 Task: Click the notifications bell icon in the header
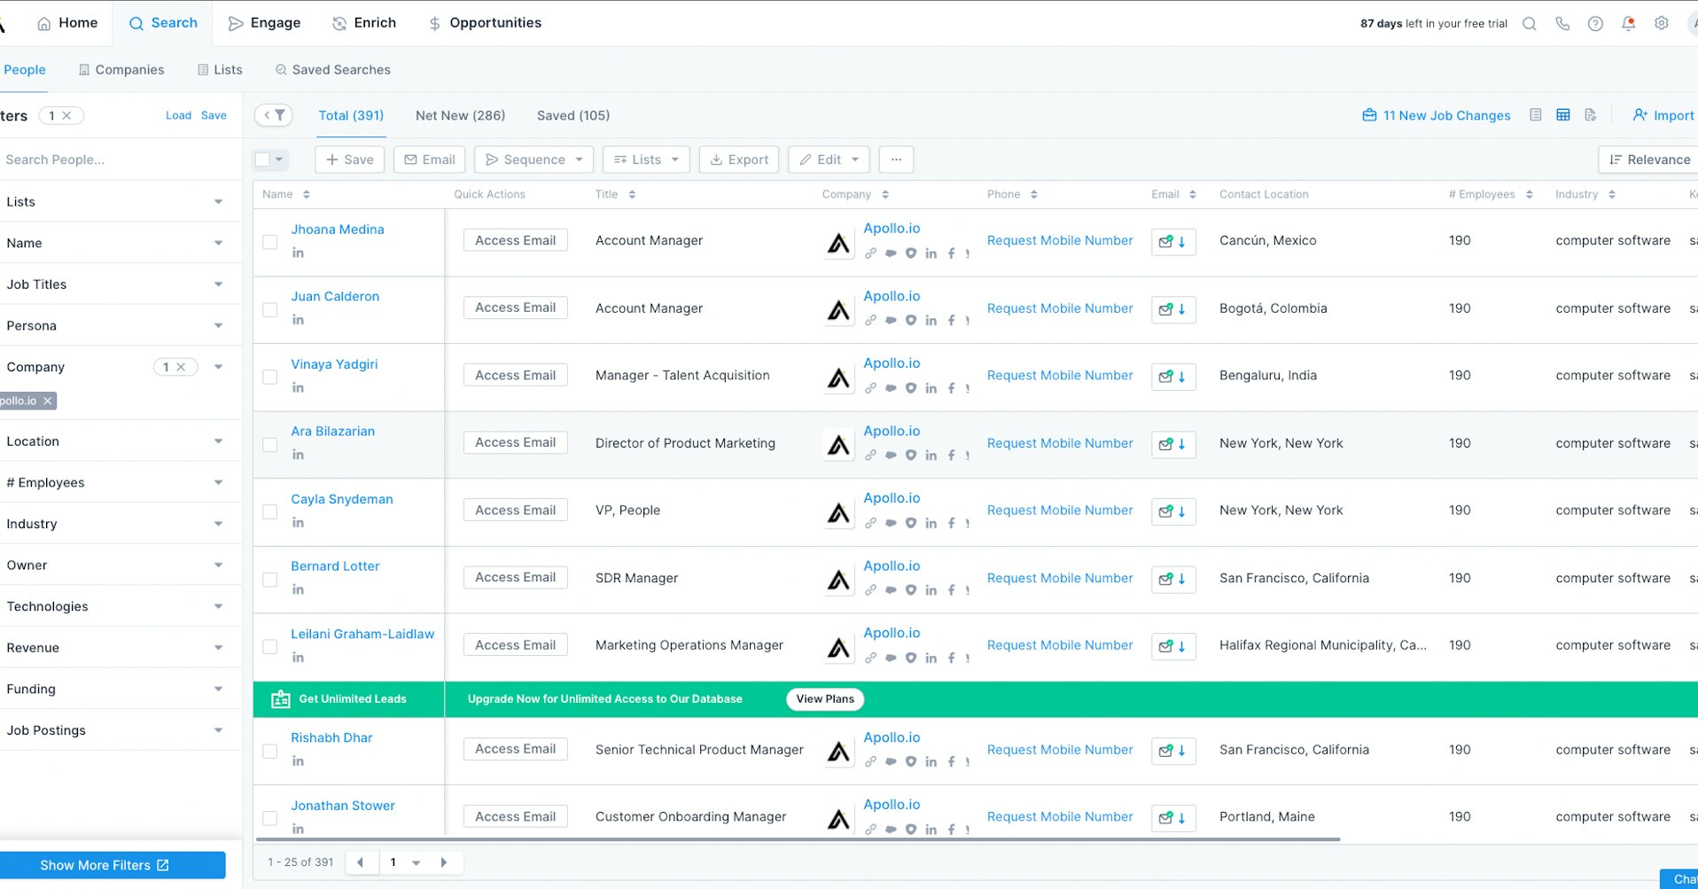click(x=1628, y=24)
